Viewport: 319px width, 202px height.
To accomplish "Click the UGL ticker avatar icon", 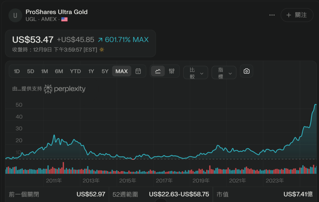I will click(15, 15).
